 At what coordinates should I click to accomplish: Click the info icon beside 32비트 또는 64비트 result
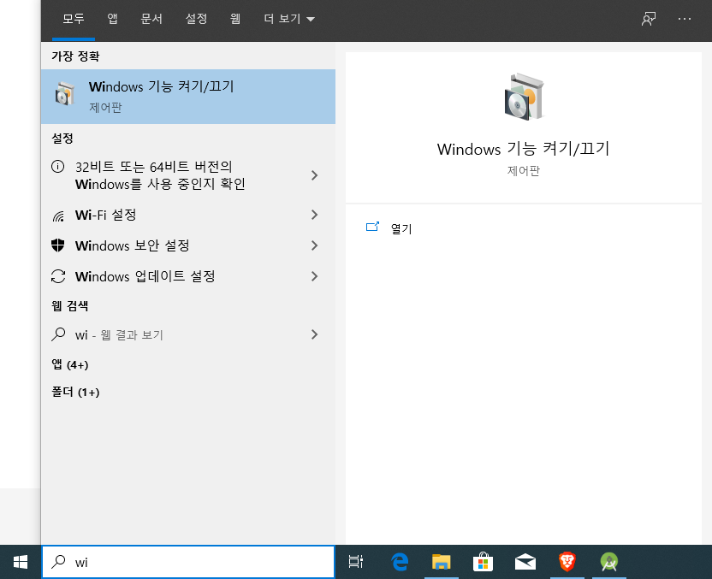point(57,167)
